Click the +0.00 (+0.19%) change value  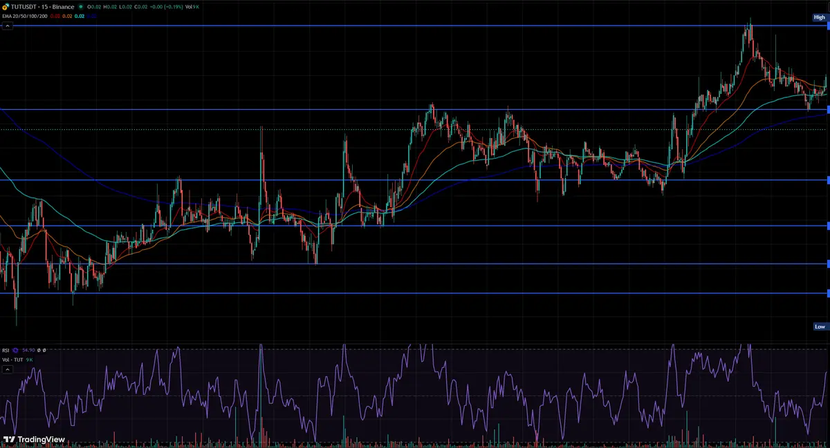pyautogui.click(x=166, y=7)
